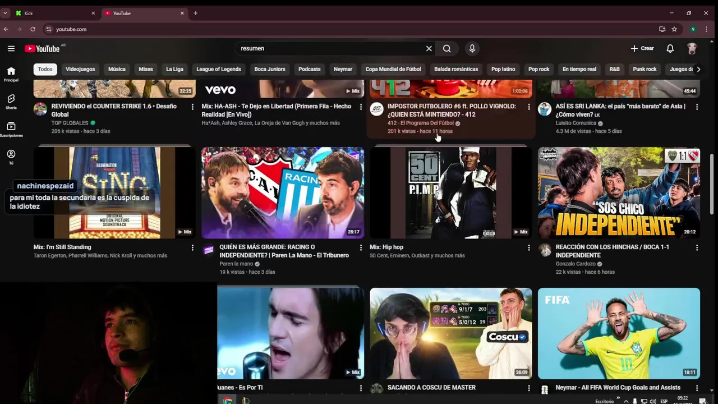Click the 50 Cent P.I.M.P. mix thumbnail
718x404 pixels.
[x=451, y=193]
